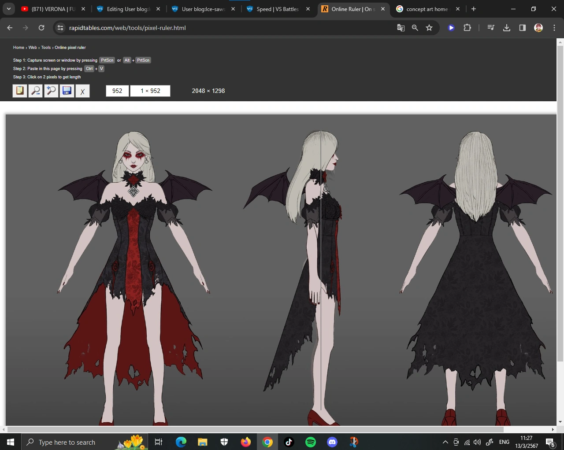
Task: Open media controls in Chrome toolbar
Action: pyautogui.click(x=491, y=28)
